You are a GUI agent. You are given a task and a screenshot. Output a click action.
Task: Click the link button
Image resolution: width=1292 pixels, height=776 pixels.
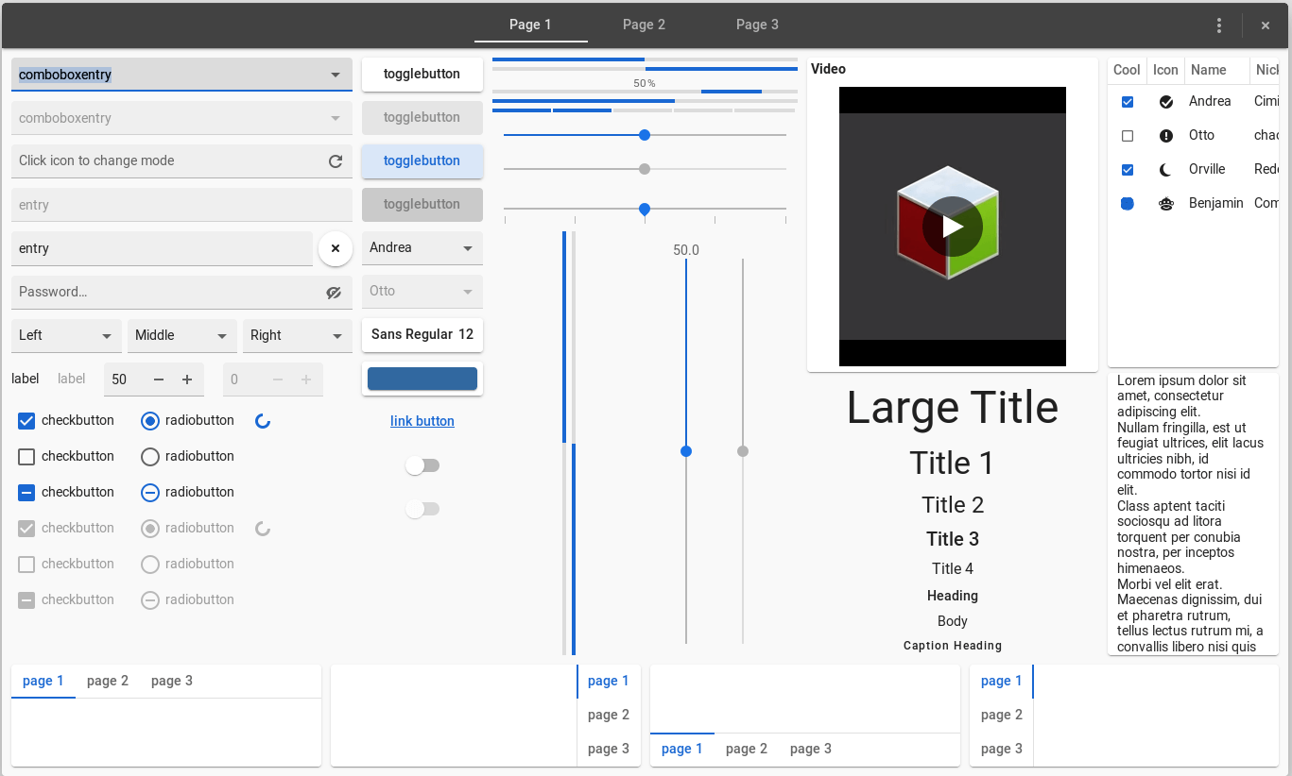click(422, 420)
